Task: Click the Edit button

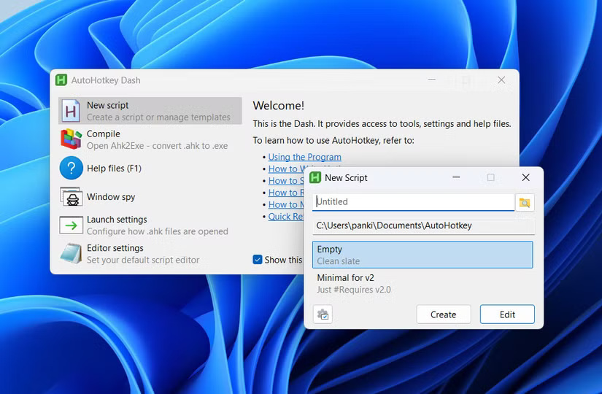Action: (x=507, y=314)
